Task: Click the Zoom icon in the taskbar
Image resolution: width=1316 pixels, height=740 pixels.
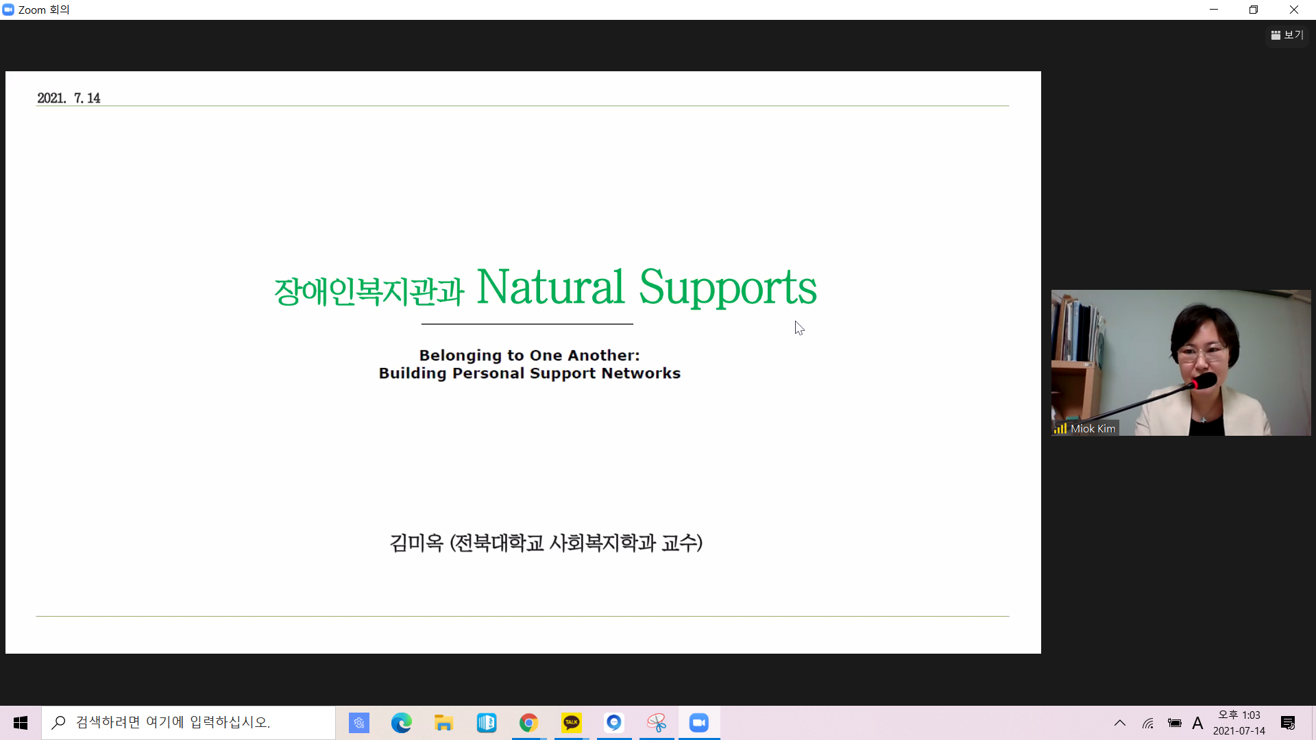Action: [699, 723]
